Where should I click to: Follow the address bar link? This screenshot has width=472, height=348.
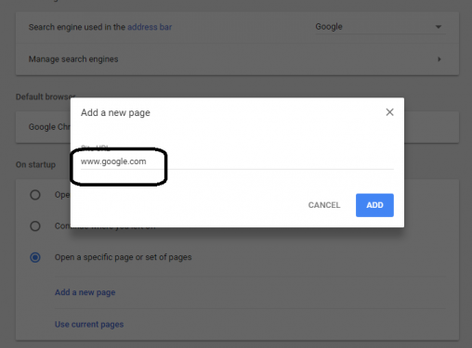150,27
